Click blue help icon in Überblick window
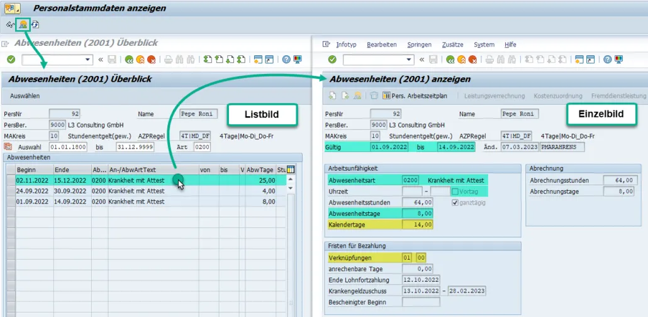 click(x=286, y=60)
